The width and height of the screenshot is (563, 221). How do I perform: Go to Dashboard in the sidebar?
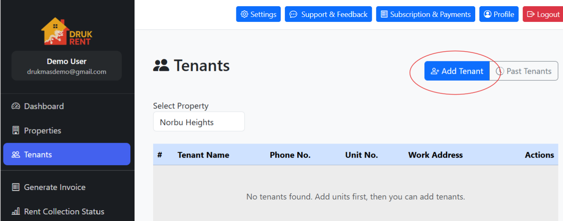click(44, 106)
